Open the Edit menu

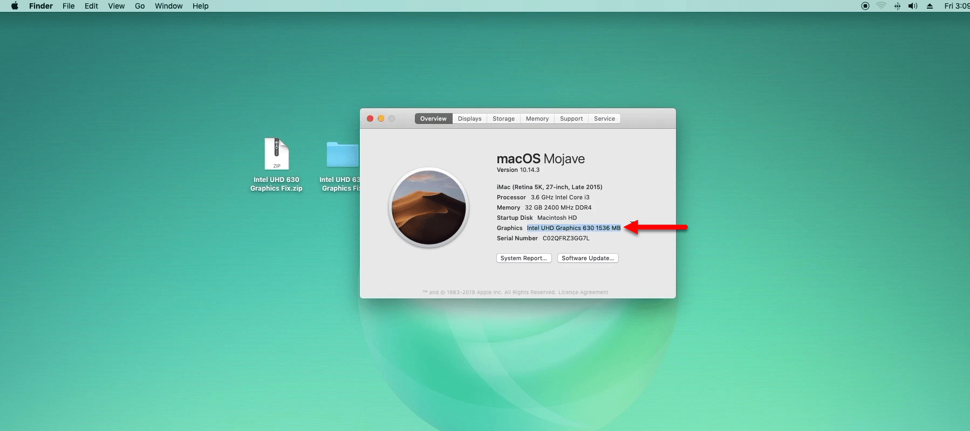(x=91, y=6)
